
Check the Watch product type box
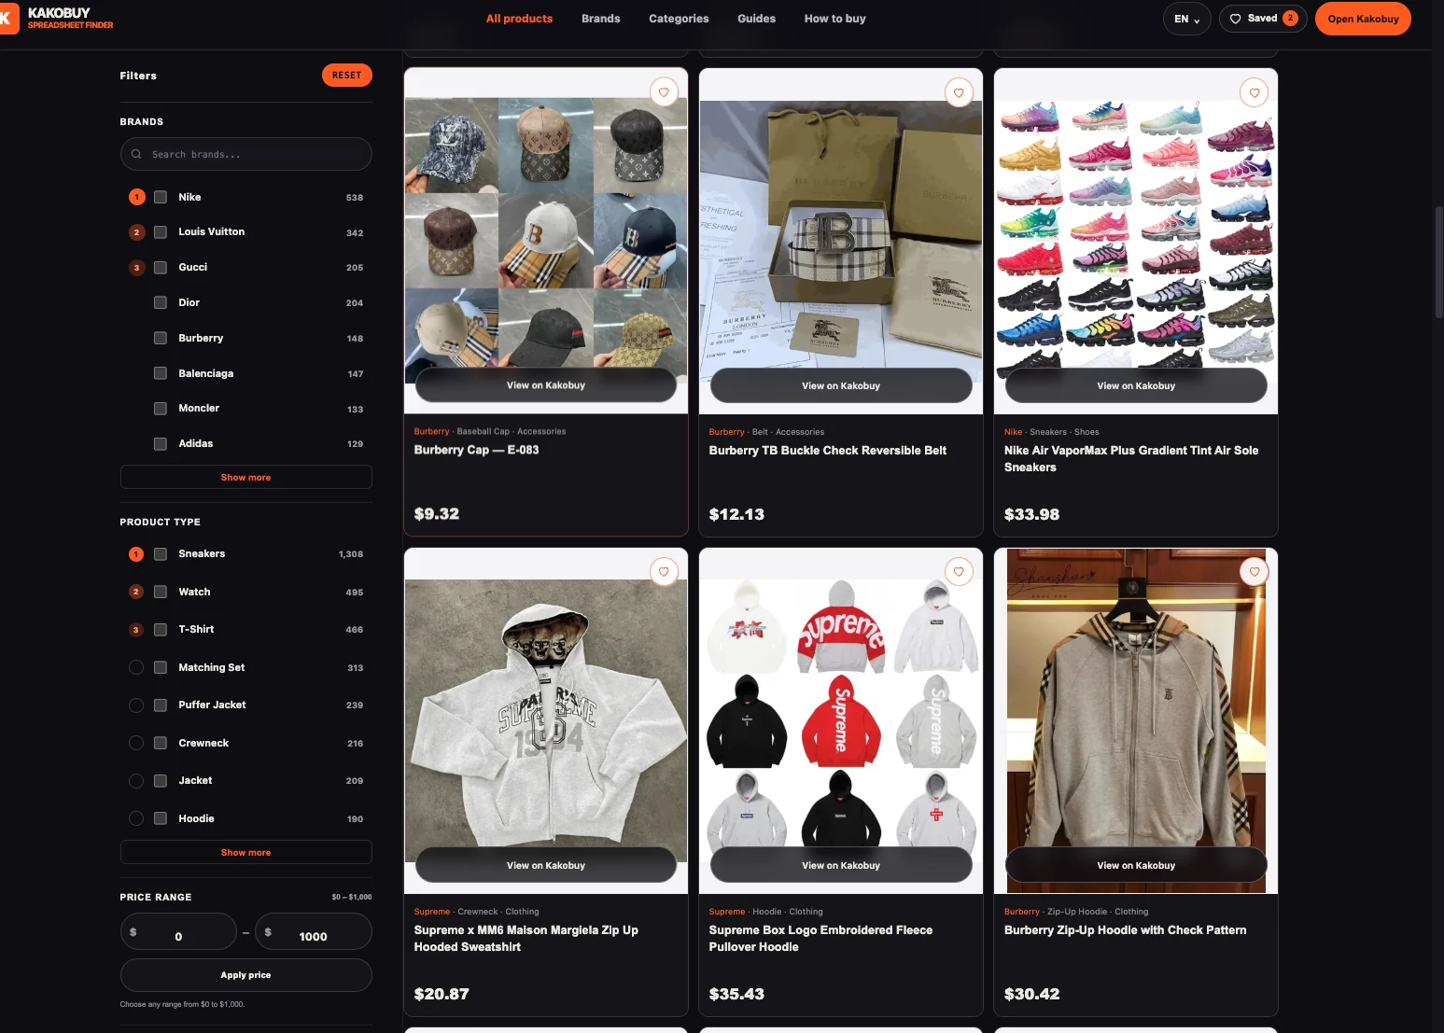coord(161,592)
